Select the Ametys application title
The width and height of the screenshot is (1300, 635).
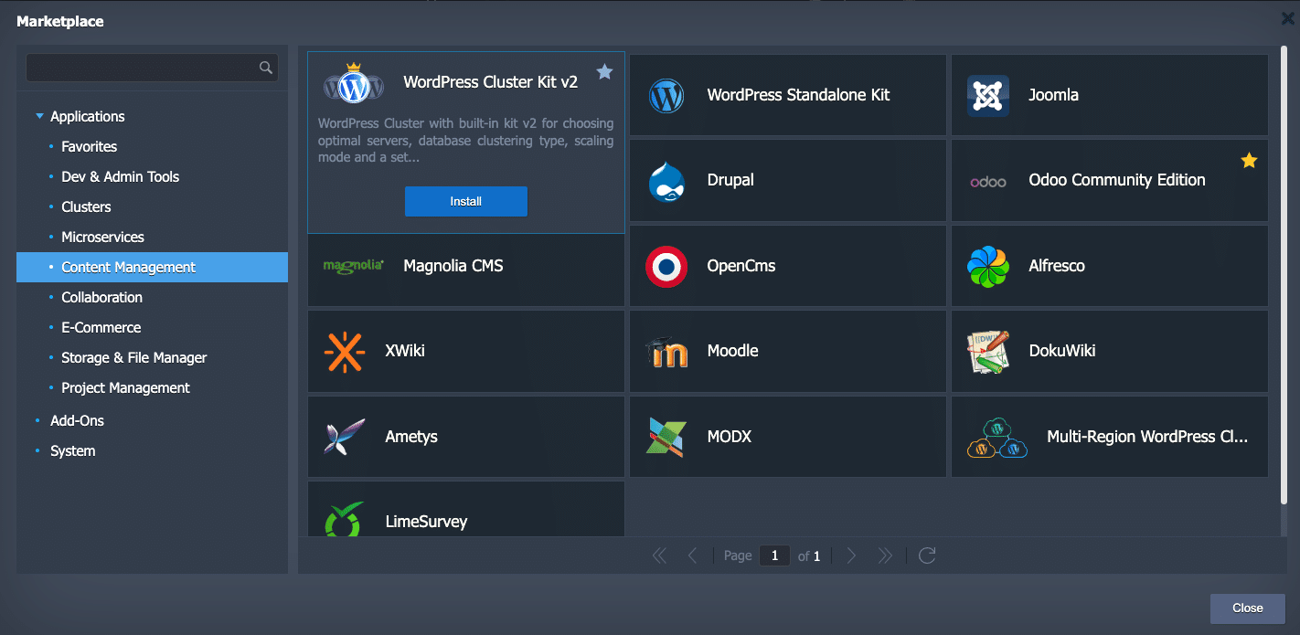pyautogui.click(x=411, y=438)
